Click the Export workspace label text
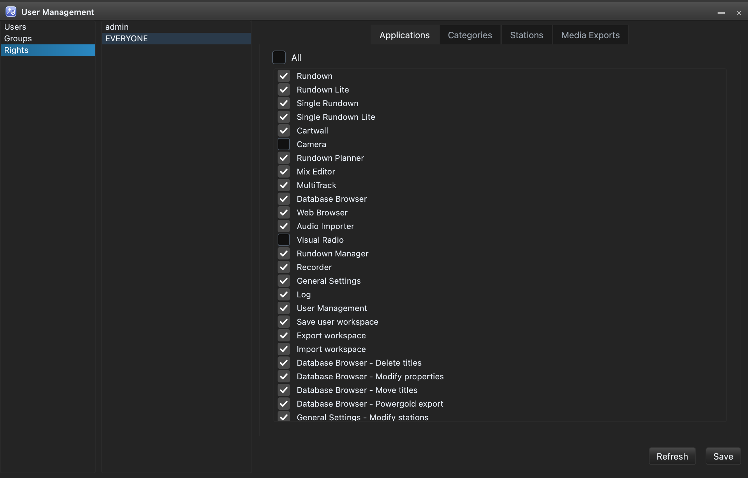Screen dimensions: 748x478 pyautogui.click(x=331, y=336)
